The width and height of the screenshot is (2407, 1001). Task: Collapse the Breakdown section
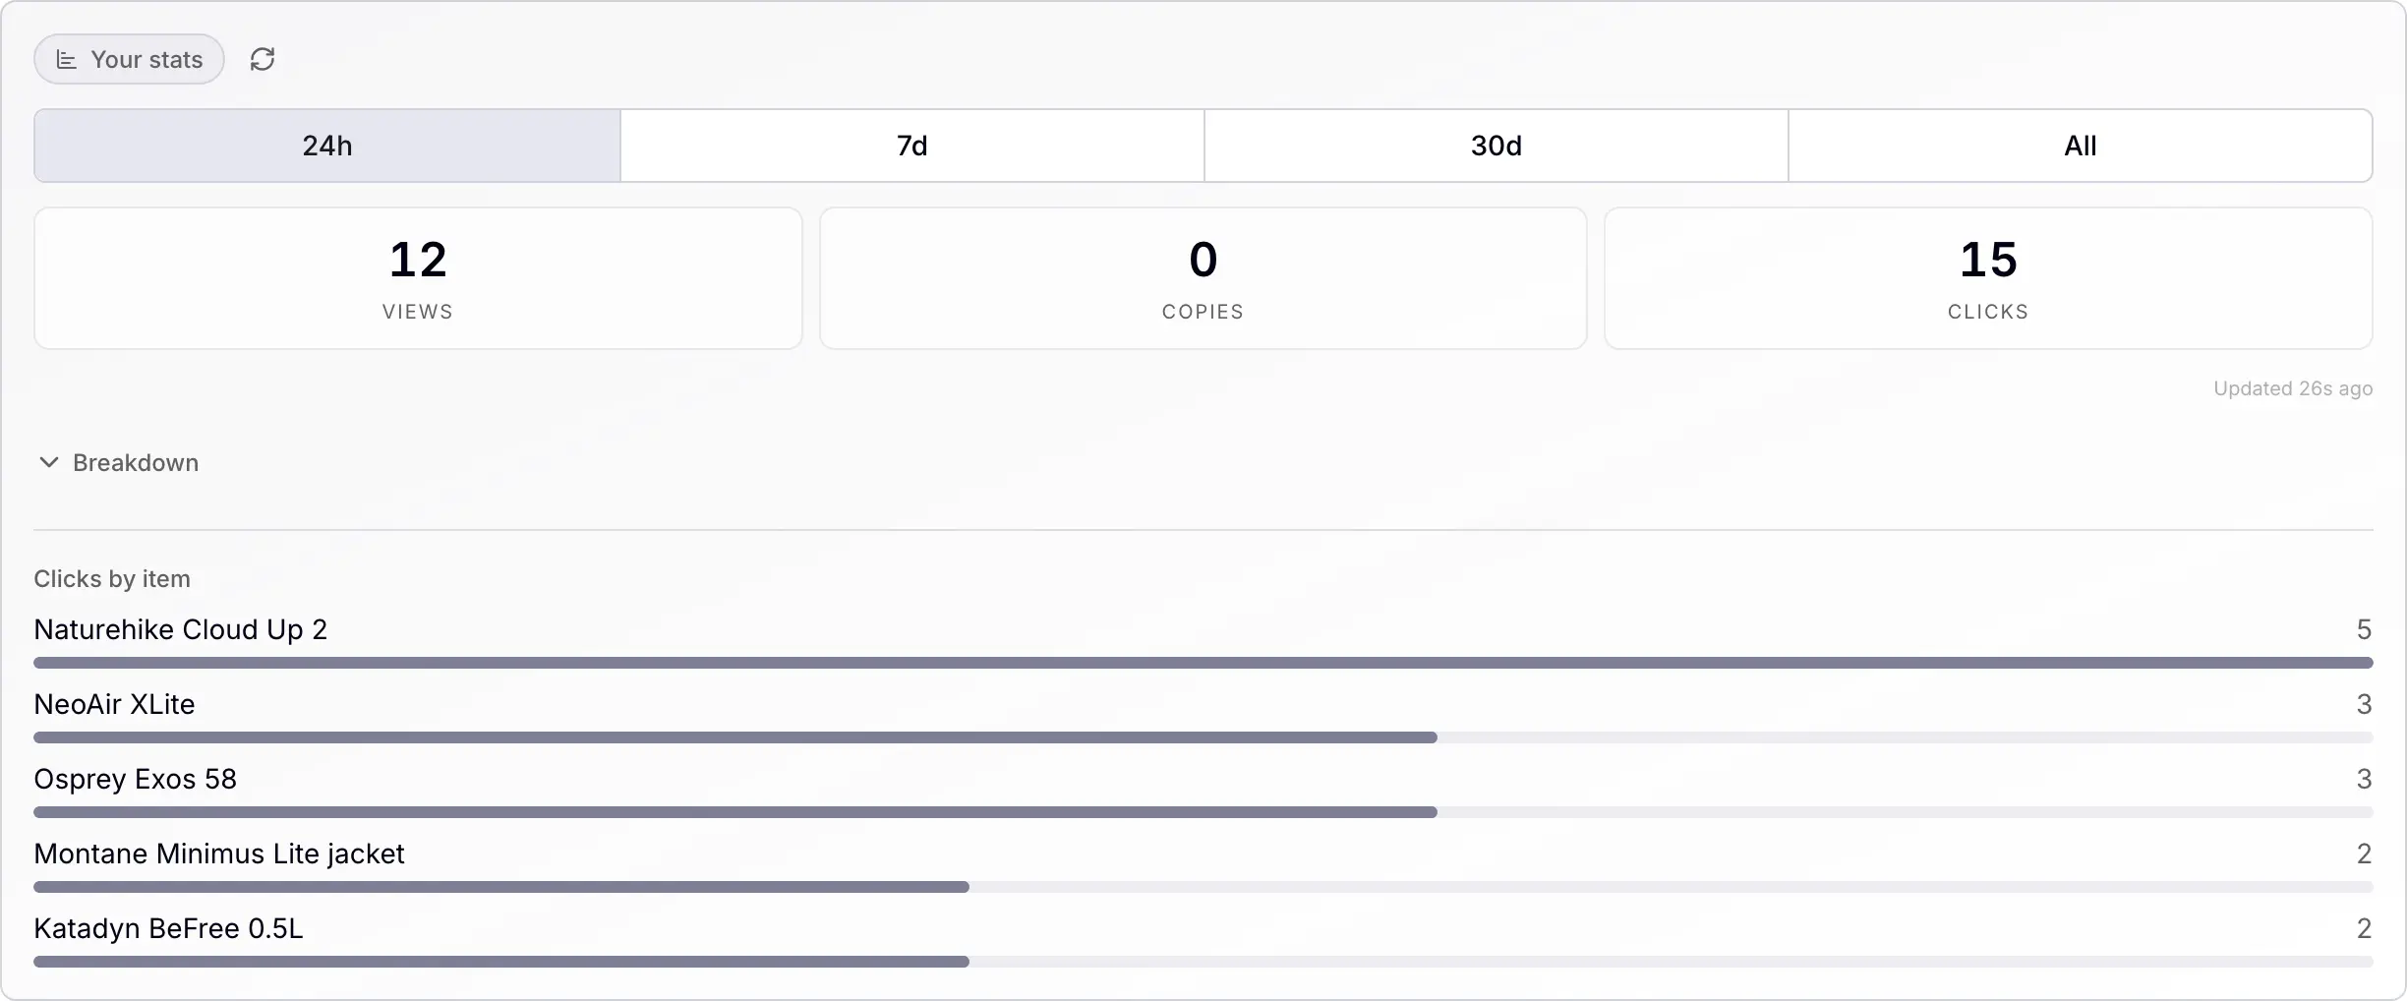click(134, 462)
